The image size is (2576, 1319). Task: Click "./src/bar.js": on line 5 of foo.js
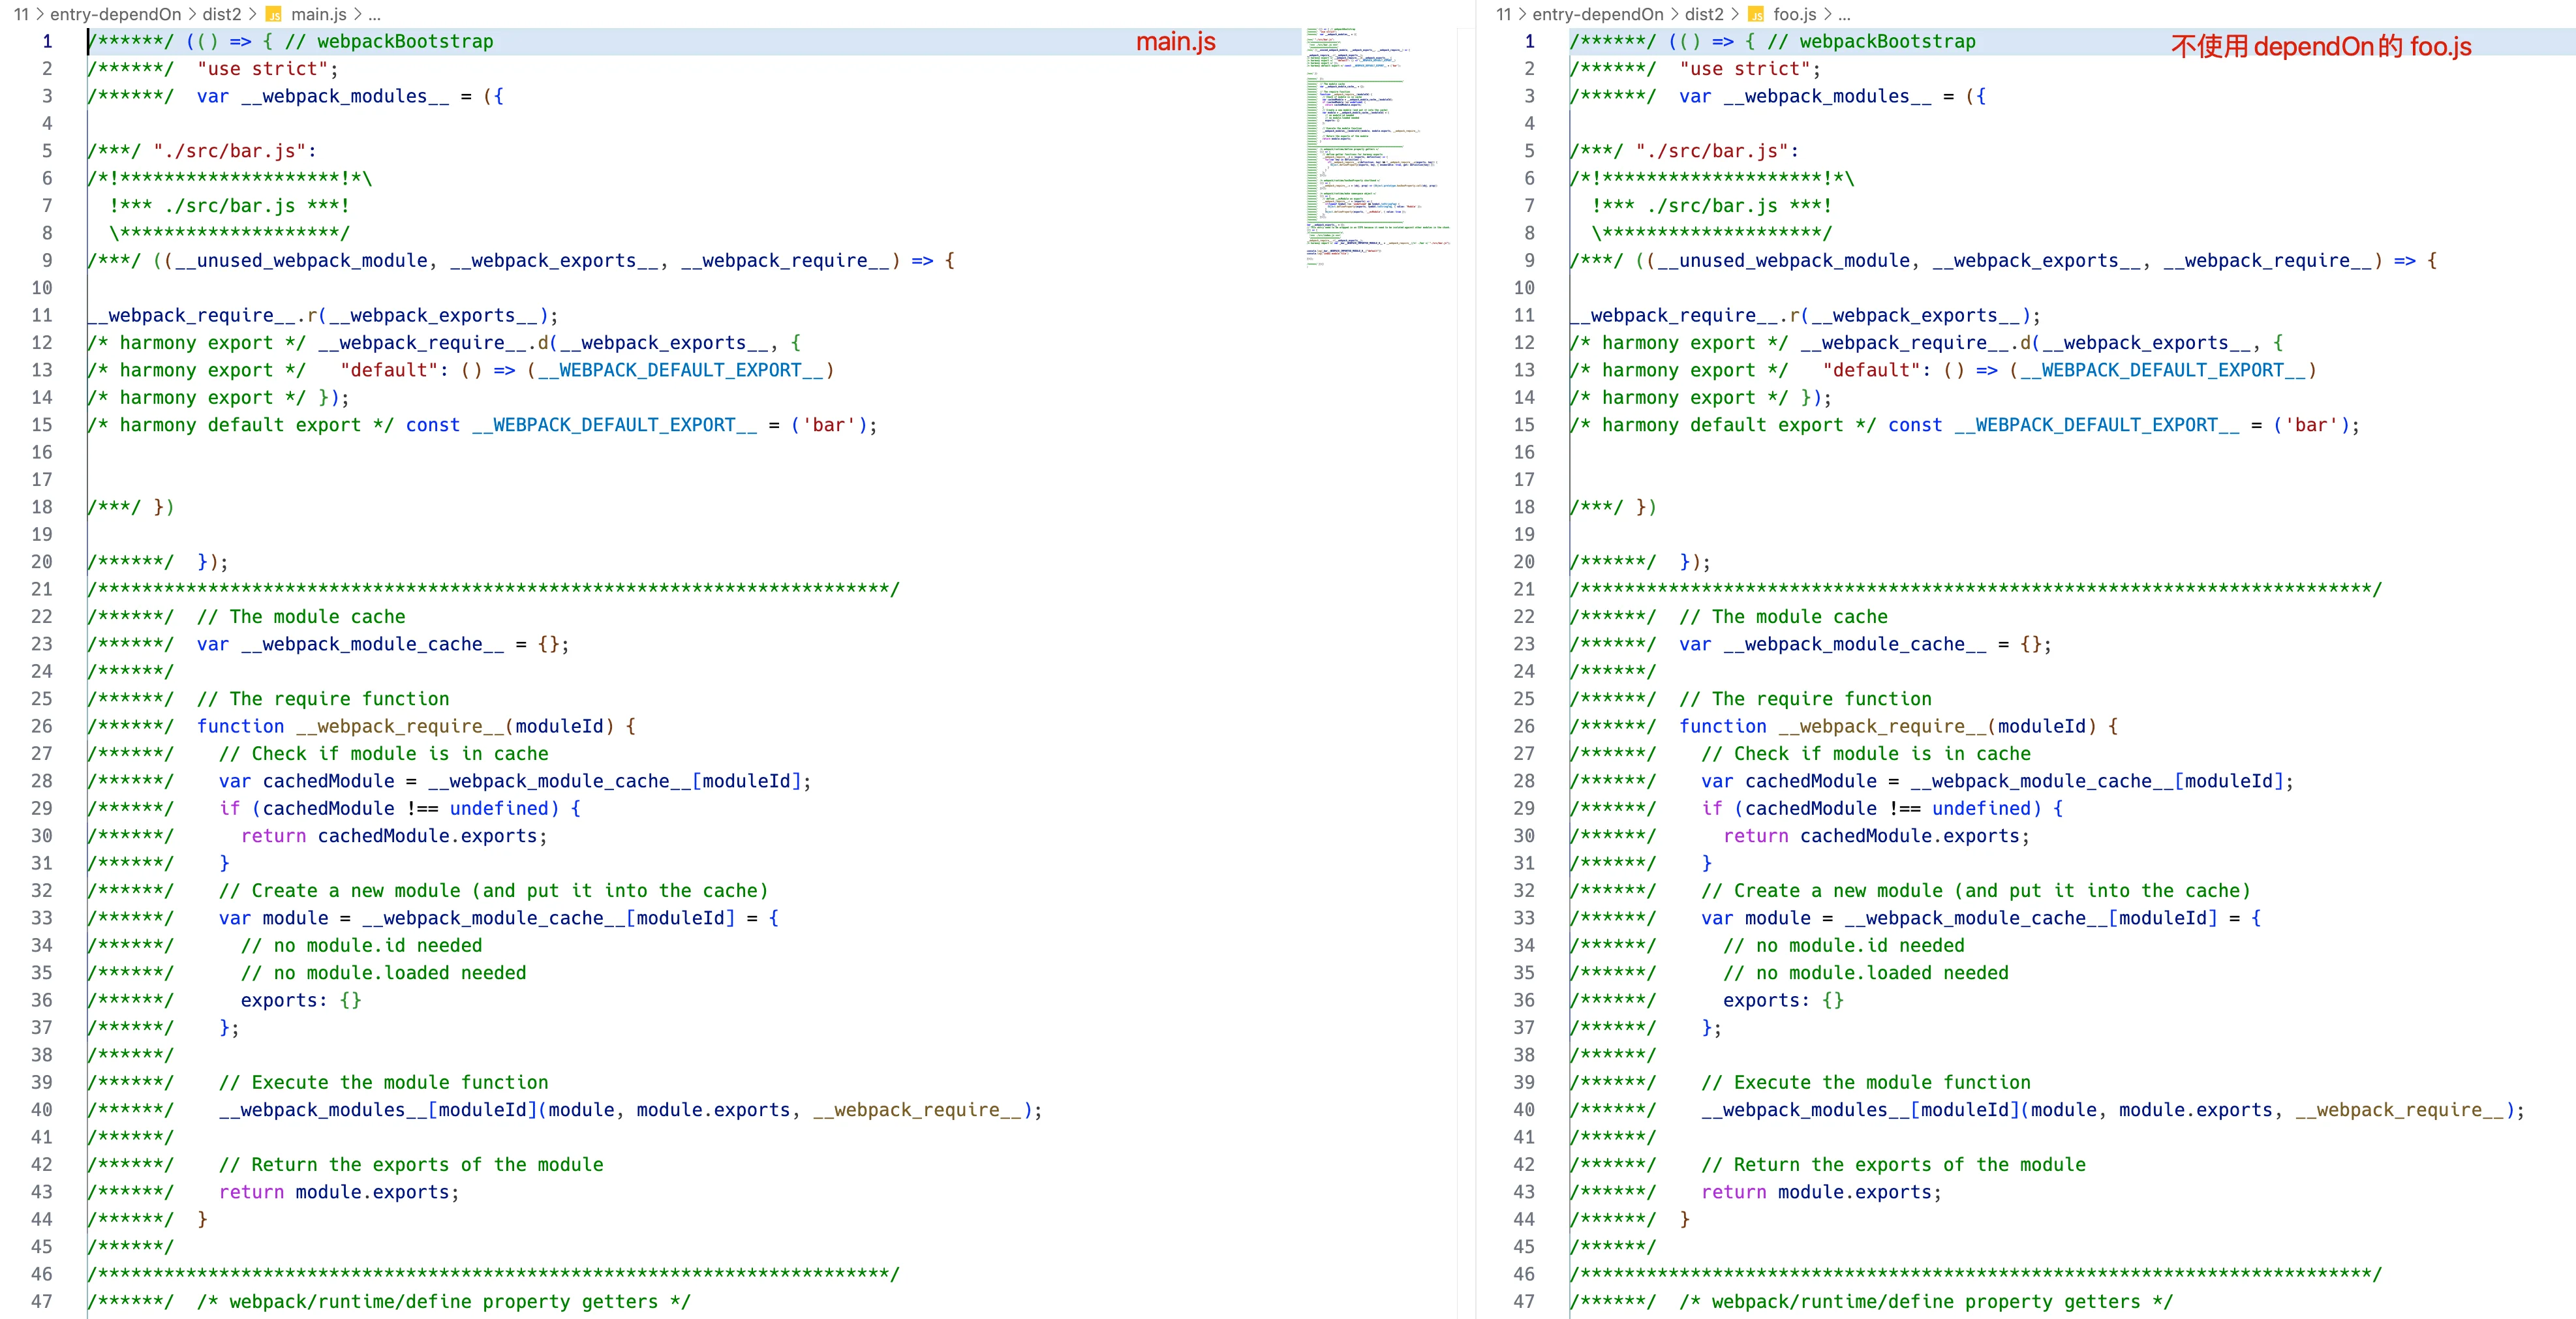pyautogui.click(x=1716, y=150)
